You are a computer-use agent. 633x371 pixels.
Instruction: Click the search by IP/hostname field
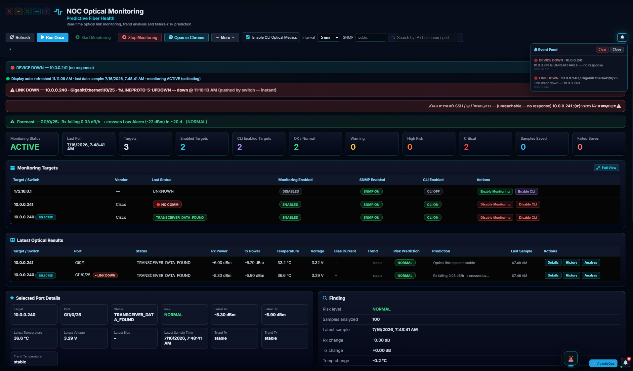[x=426, y=37]
